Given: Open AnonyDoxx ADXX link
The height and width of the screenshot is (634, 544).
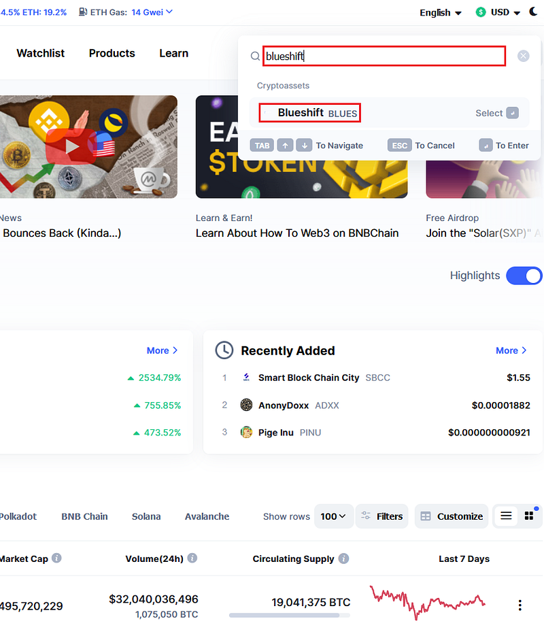Looking at the screenshot, I should (299, 405).
